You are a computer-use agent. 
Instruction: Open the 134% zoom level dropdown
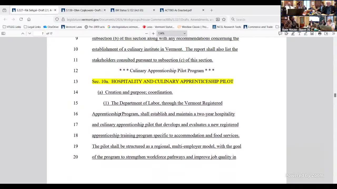(x=172, y=33)
